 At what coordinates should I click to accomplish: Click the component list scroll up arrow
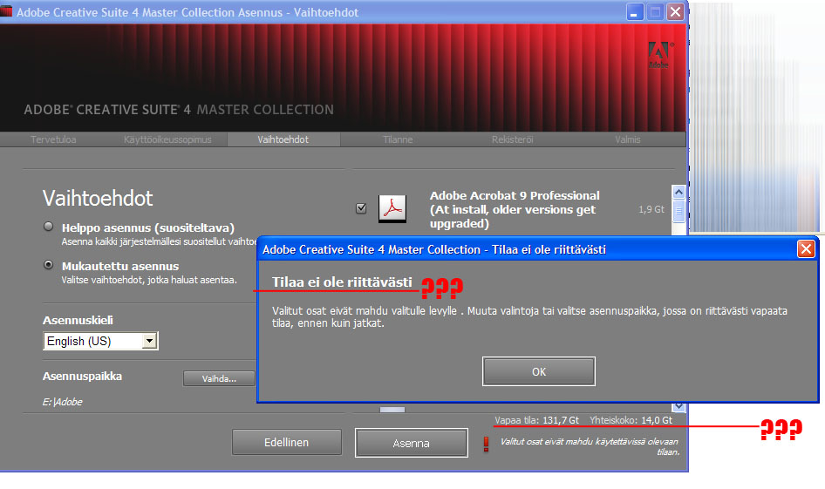click(x=678, y=192)
